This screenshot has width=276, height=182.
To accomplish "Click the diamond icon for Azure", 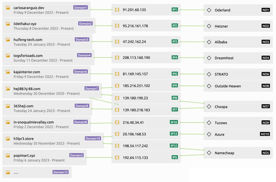I will (x=209, y=134).
